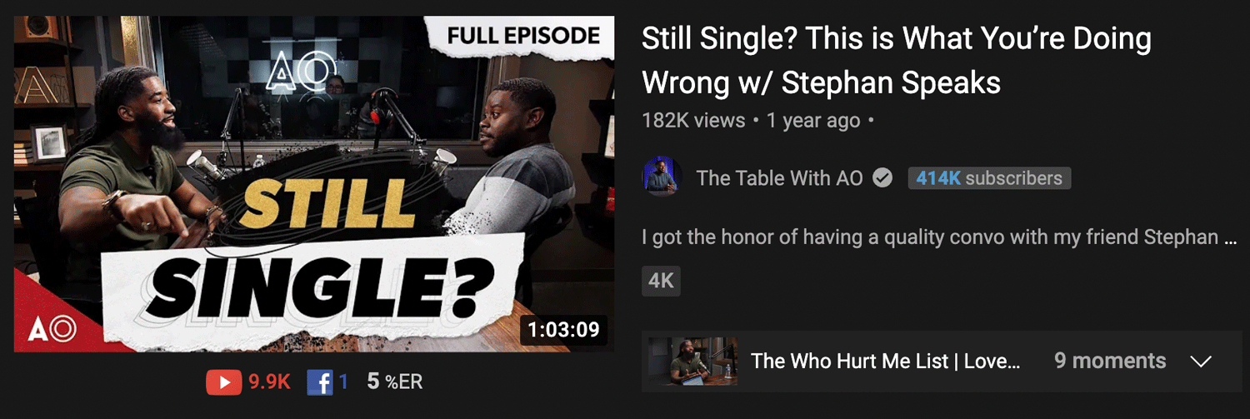
Task: Click the 182K views metadata line
Action: pyautogui.click(x=757, y=121)
